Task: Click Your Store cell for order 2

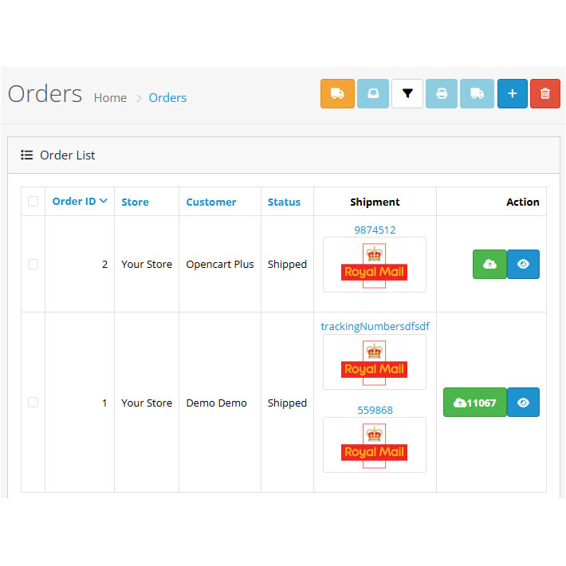Action: click(147, 264)
